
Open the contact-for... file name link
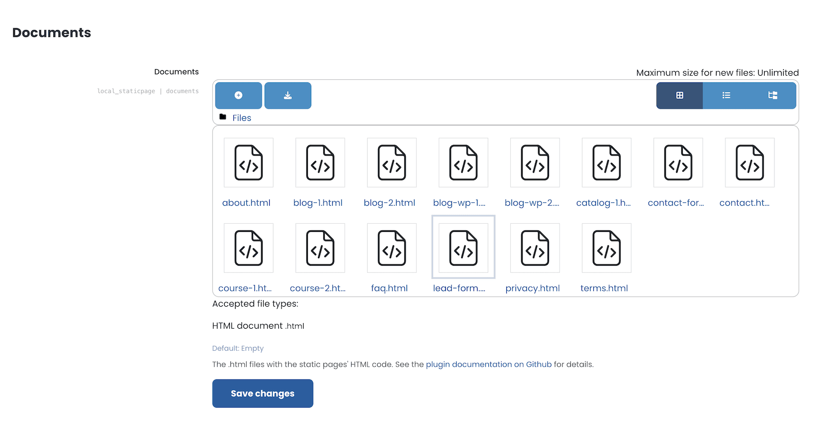676,203
